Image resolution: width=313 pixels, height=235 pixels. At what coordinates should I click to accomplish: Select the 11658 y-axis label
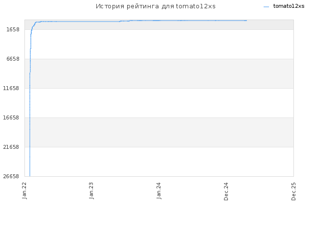point(11,88)
